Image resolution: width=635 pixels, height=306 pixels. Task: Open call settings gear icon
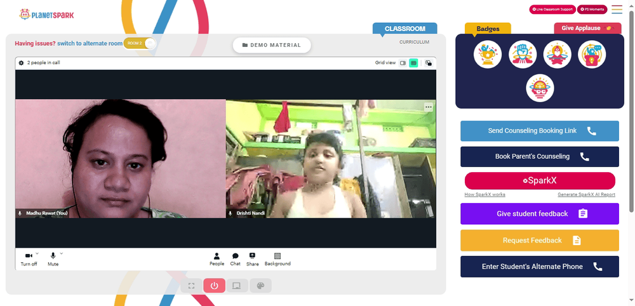pos(22,63)
